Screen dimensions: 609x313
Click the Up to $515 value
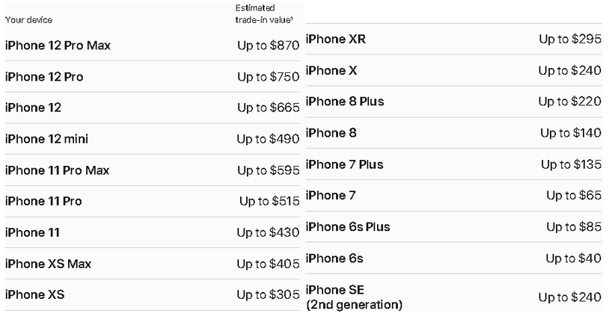tap(269, 201)
